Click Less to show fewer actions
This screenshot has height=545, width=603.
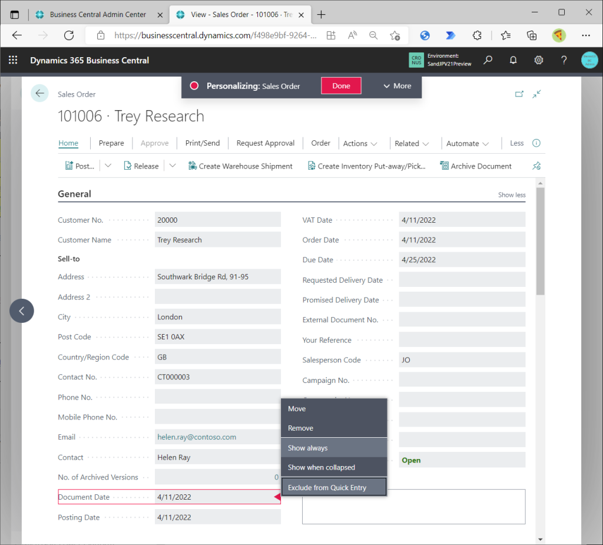click(x=516, y=143)
